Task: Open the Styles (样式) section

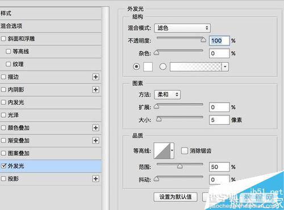Action: click(51, 13)
